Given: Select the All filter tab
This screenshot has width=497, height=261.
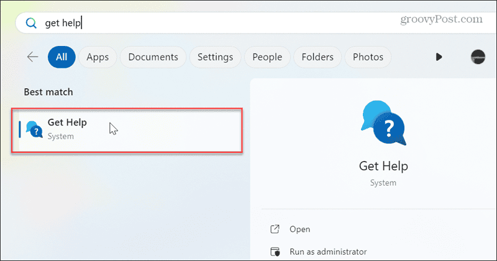Looking at the screenshot, I should coord(62,57).
